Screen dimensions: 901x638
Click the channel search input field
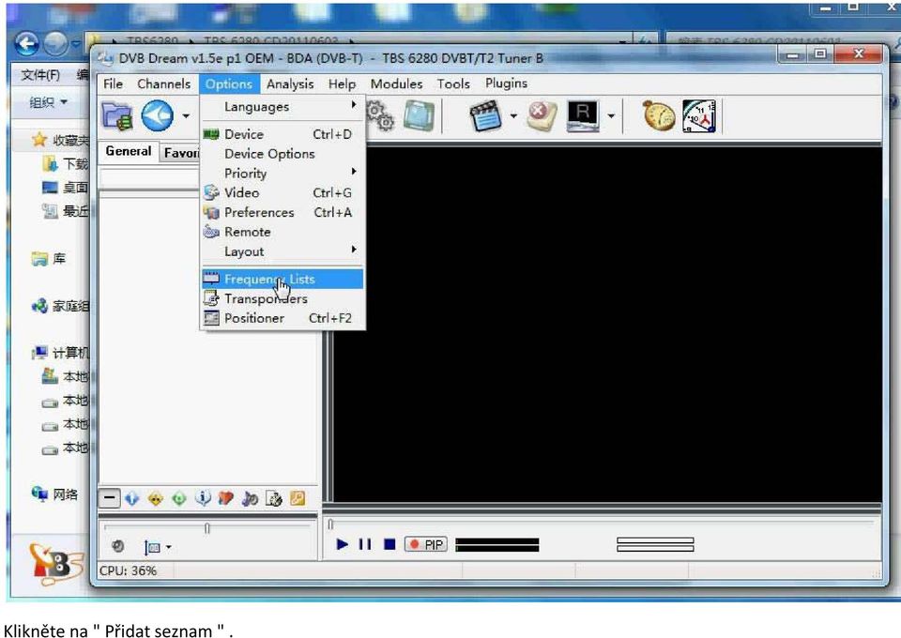click(149, 178)
